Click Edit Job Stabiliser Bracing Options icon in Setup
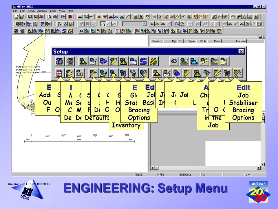Screen dimensions: 278x209 (237, 73)
